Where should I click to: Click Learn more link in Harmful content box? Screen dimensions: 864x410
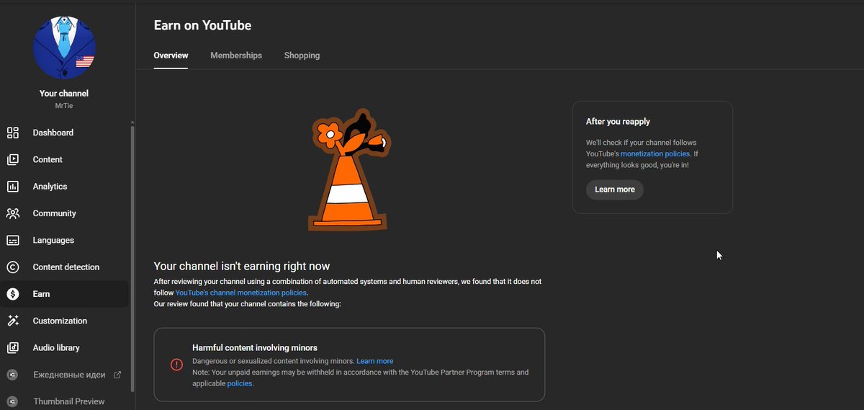[x=374, y=361]
